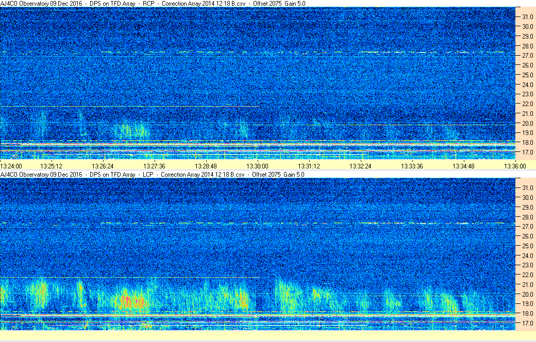Click the 13:24:00 time axis label

[x=11, y=166]
